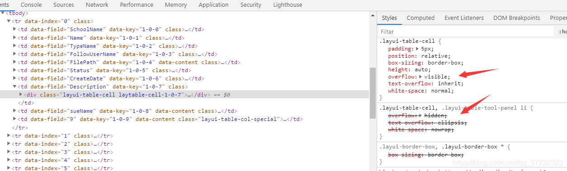567x171 pixels.
Task: Click struck-through white-space: nowrap declaration
Action: (x=421, y=129)
